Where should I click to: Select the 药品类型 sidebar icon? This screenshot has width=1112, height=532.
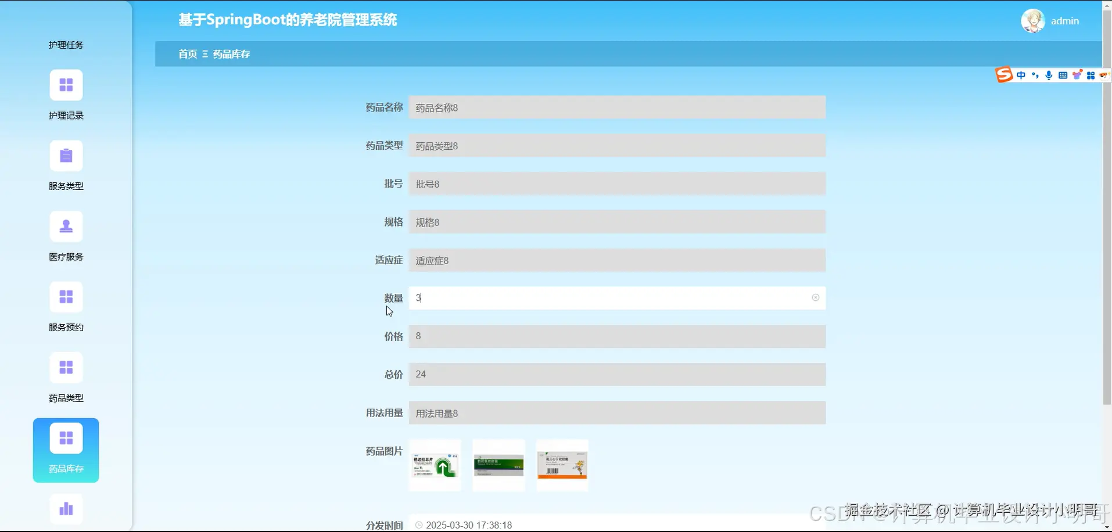tap(66, 368)
